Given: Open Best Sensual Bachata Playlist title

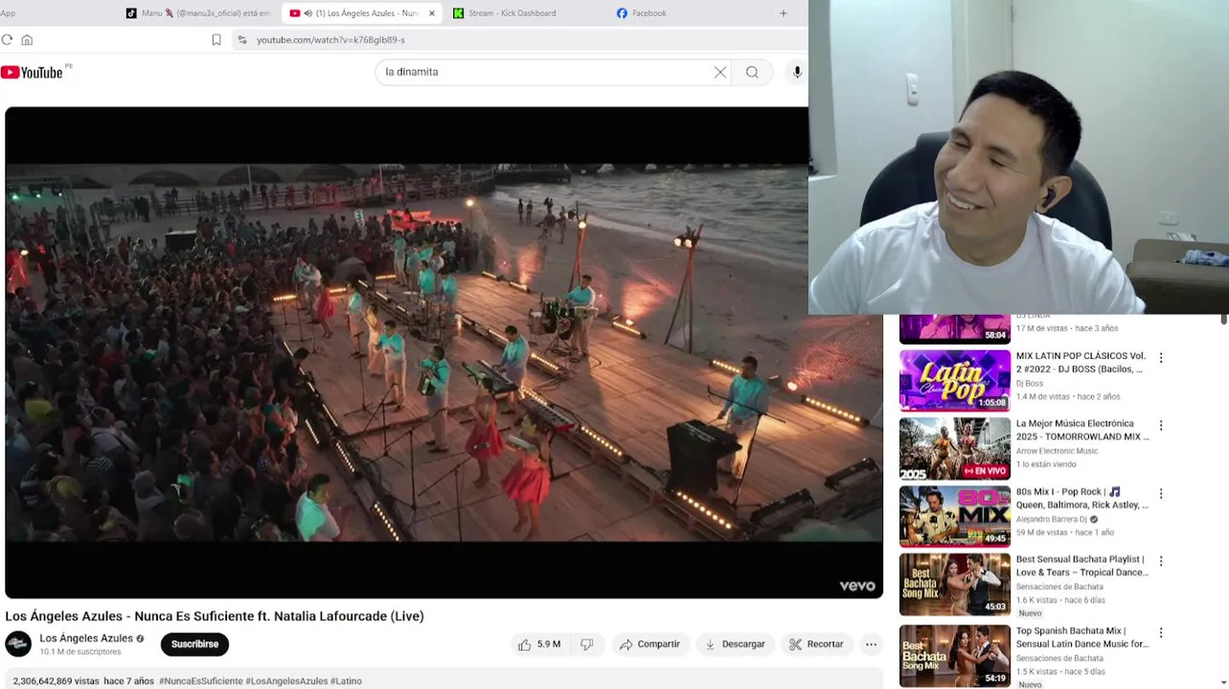Looking at the screenshot, I should [x=1082, y=566].
